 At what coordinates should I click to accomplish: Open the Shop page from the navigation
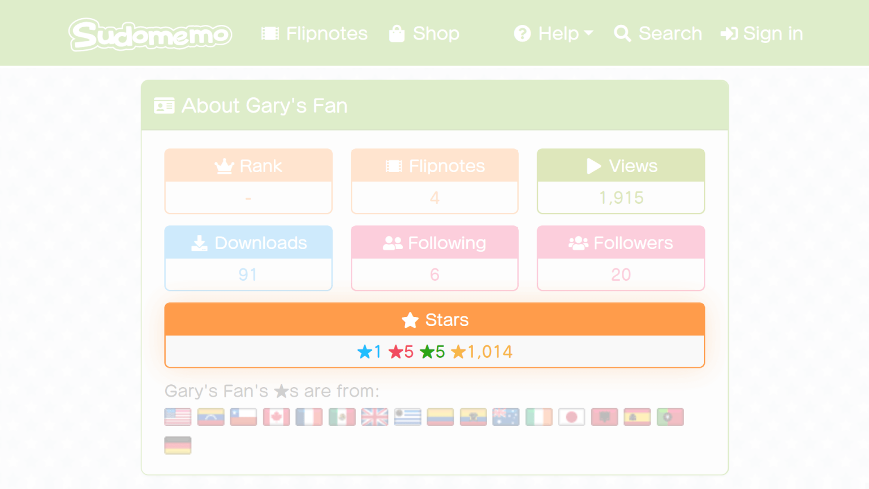pyautogui.click(x=436, y=33)
